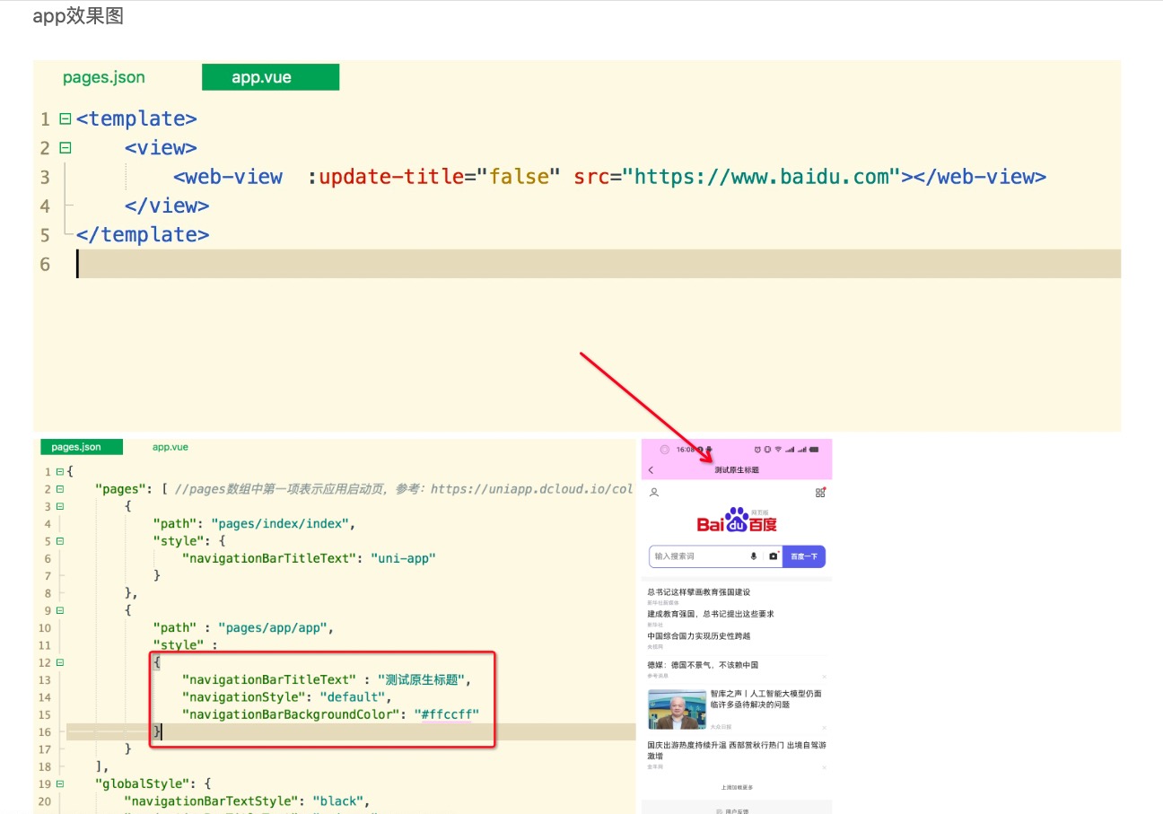1163x814 pixels.
Task: Select the green app.vue tab above the web-view code
Action: tap(271, 77)
